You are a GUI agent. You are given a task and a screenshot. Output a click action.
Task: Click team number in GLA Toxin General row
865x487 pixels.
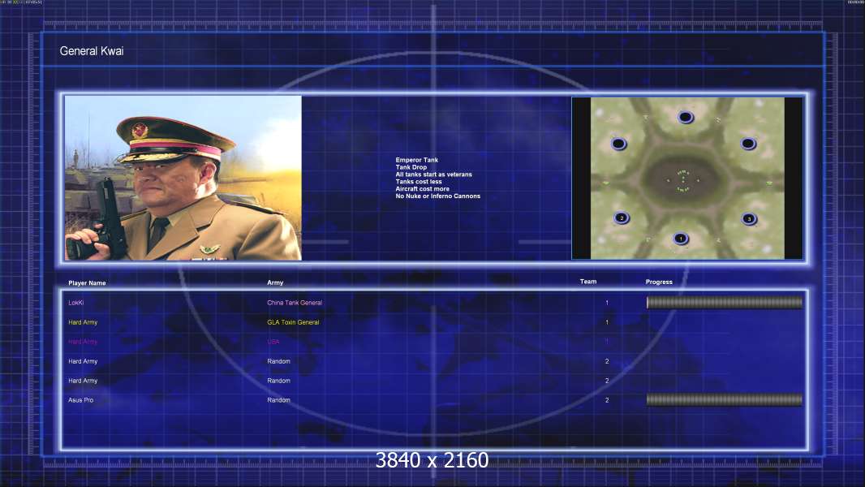click(607, 322)
